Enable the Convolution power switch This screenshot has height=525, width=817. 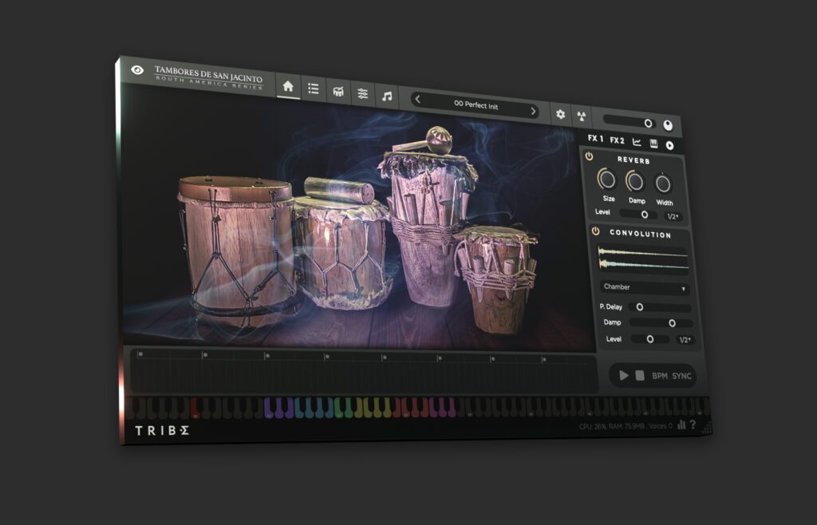(594, 230)
